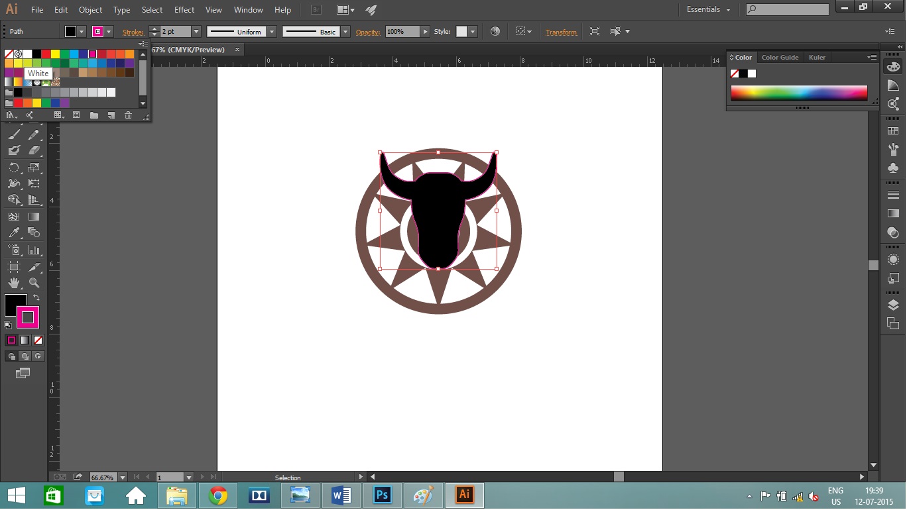Open the Symbols dock icon
907x510 pixels.
[893, 168]
